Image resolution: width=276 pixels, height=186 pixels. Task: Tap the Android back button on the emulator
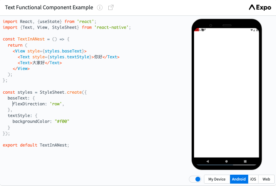point(207,161)
